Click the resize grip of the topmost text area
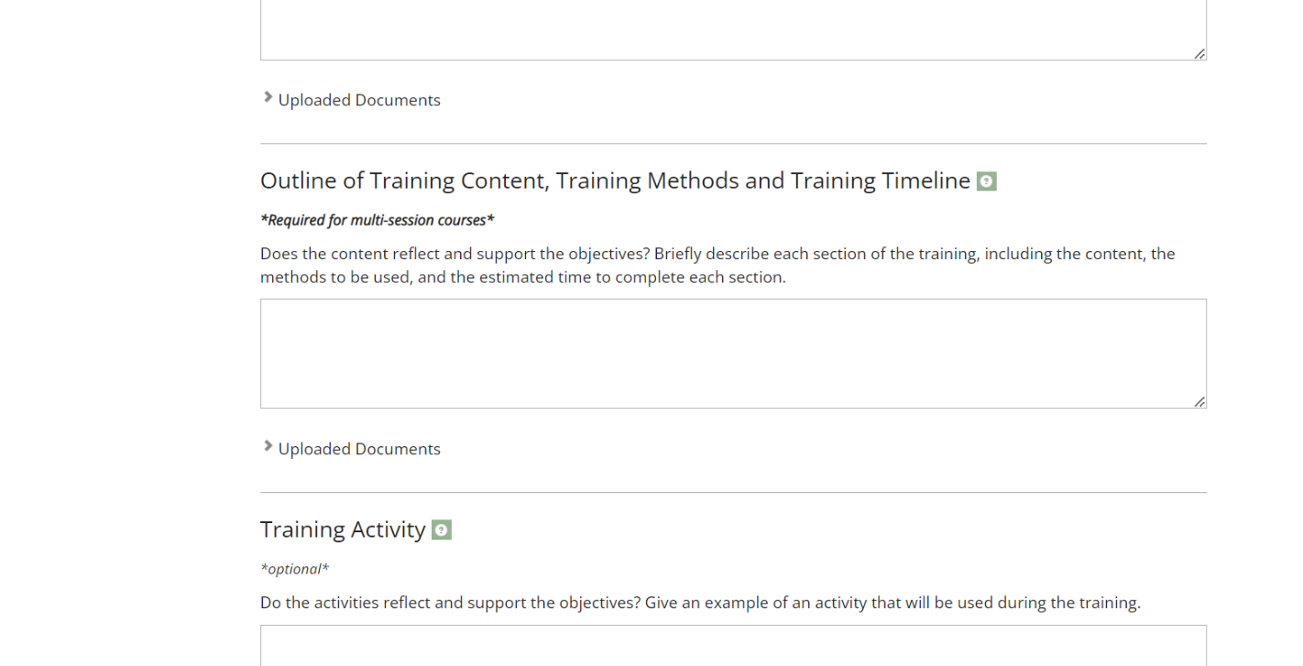 (x=1199, y=54)
